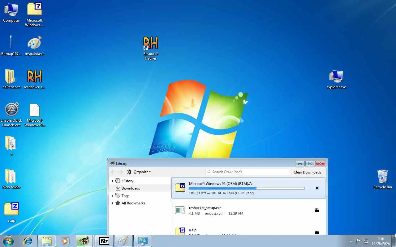This screenshot has height=247, width=396.
Task: Click the reshacker_setup.exe file icon
Action: tap(180, 210)
